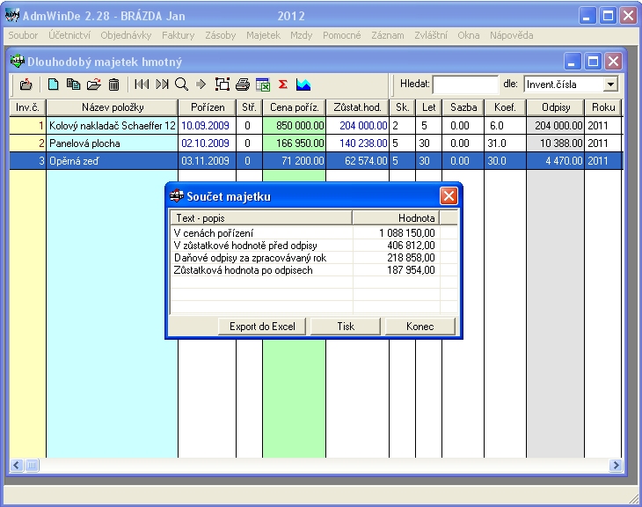
Task: Click the Hledat search input field
Action: click(465, 84)
